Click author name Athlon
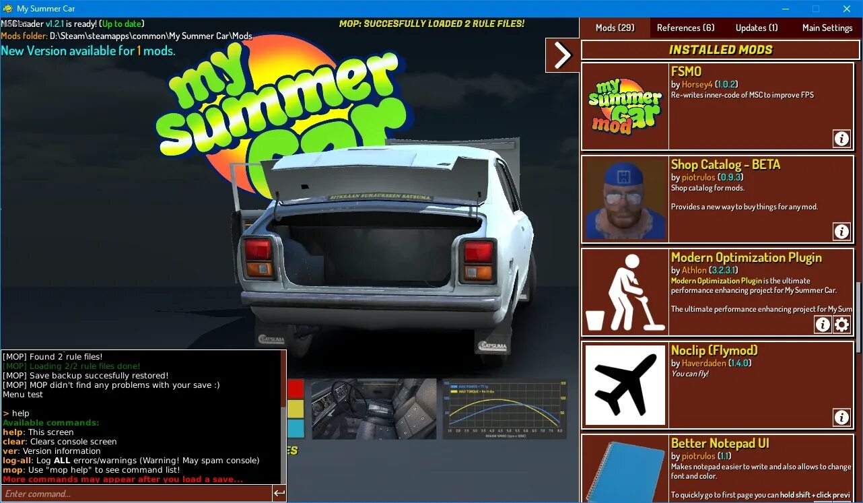 pyautogui.click(x=694, y=271)
